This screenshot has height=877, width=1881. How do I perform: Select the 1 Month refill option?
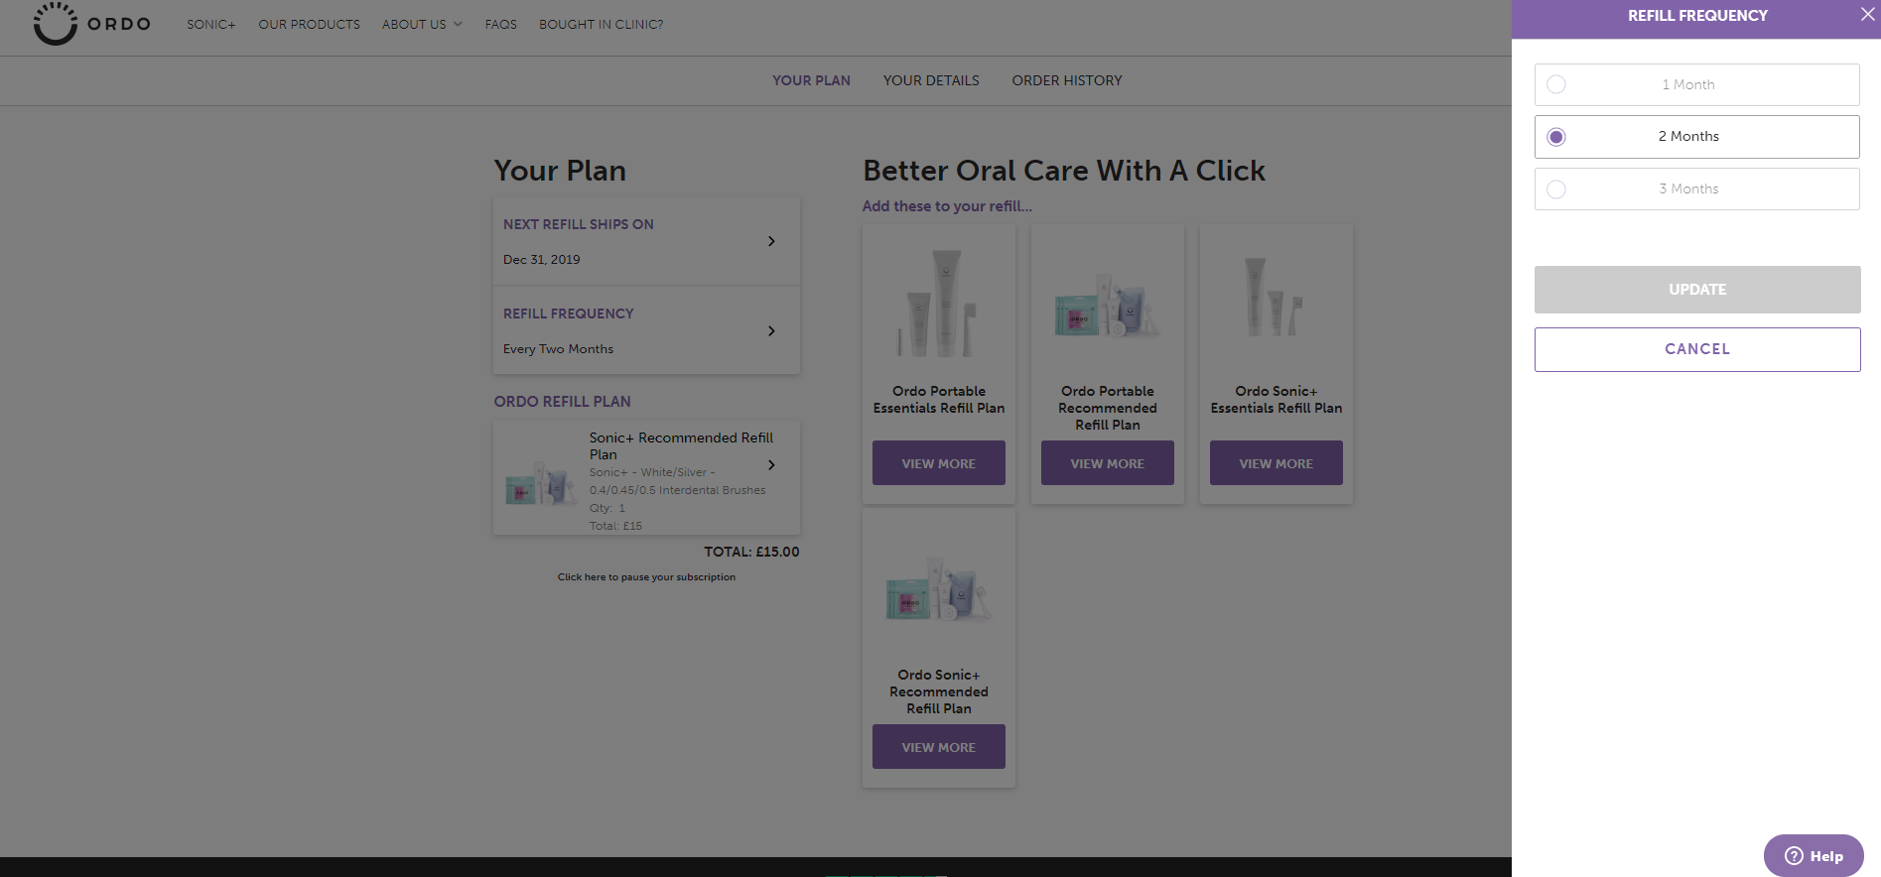point(1696,84)
